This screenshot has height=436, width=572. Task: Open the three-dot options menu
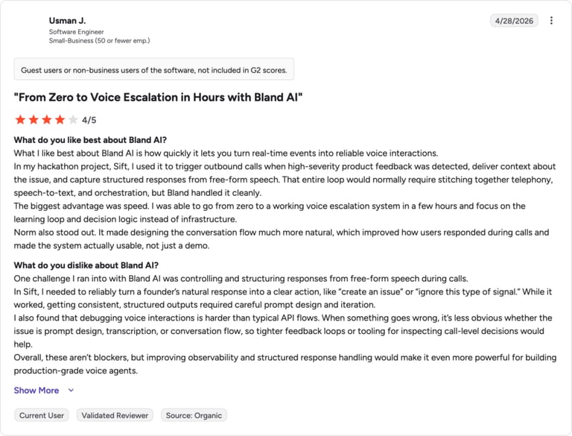[x=551, y=20]
